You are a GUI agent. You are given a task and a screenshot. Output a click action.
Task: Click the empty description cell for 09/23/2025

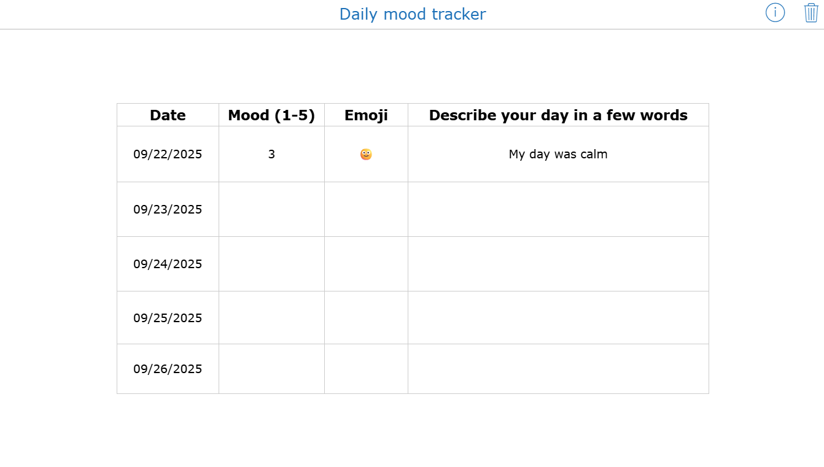pyautogui.click(x=558, y=209)
